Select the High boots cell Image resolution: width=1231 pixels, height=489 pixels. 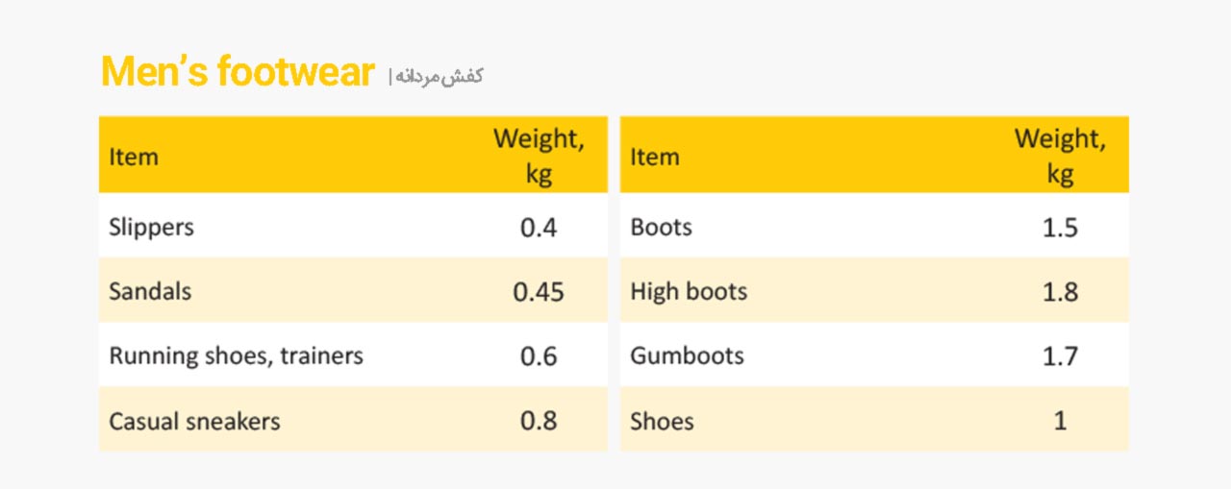pyautogui.click(x=689, y=292)
